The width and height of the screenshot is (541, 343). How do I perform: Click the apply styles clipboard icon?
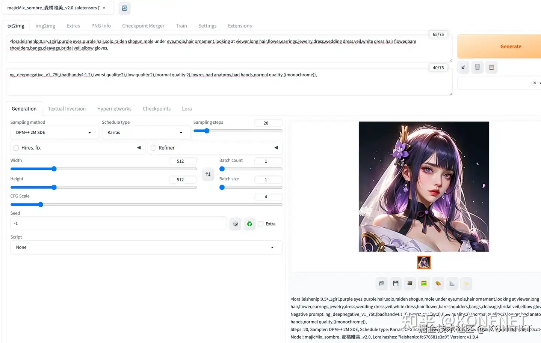point(491,67)
